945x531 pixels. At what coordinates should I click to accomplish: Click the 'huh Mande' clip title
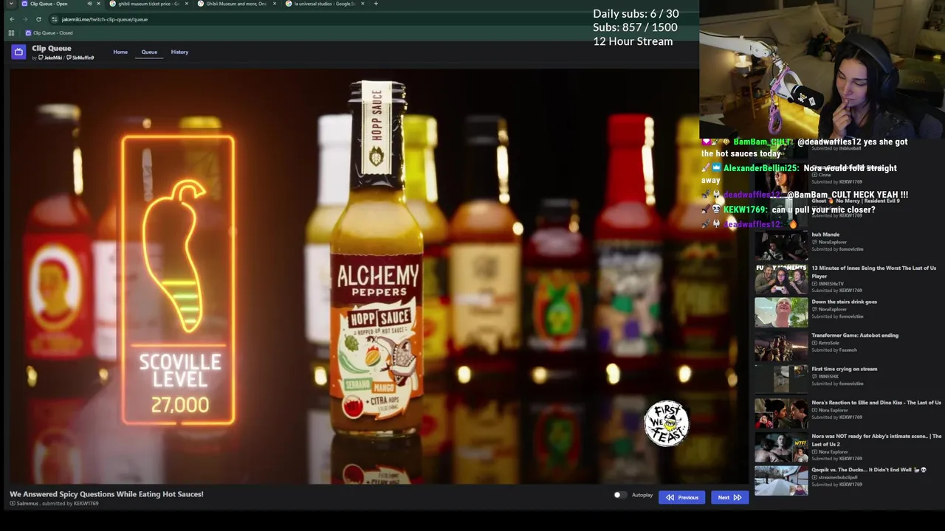tap(825, 235)
